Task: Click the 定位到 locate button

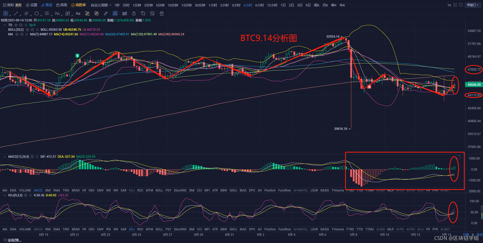Action: (12, 240)
